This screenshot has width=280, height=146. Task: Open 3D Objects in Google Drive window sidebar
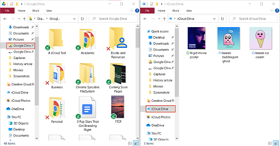coord(18,123)
